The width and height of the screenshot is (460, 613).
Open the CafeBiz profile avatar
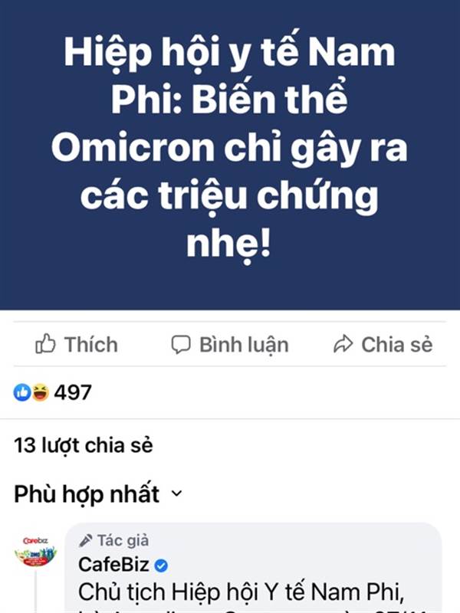click(35, 552)
